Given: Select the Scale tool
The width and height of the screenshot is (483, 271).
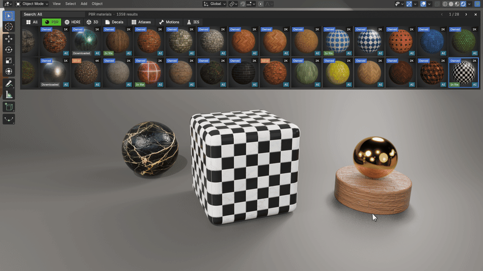Looking at the screenshot, I should [x=9, y=61].
